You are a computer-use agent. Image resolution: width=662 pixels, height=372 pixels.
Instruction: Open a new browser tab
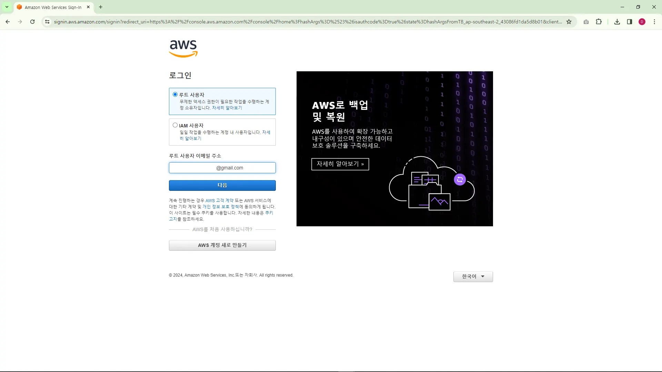[x=101, y=7]
